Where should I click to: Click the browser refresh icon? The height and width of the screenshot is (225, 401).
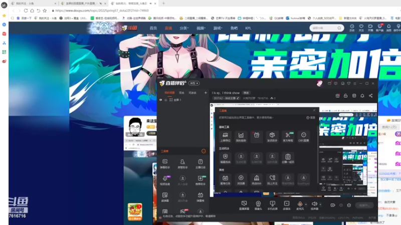(x=26, y=10)
